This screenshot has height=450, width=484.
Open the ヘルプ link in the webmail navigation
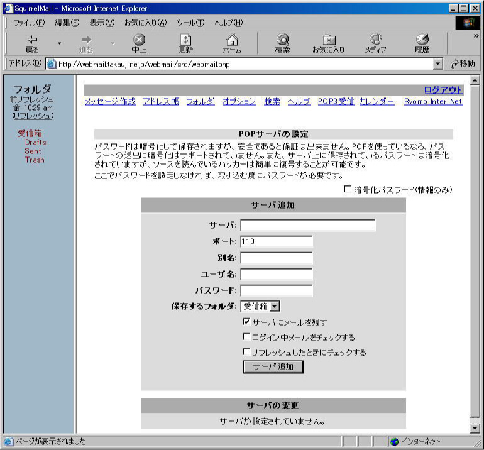pyautogui.click(x=299, y=102)
